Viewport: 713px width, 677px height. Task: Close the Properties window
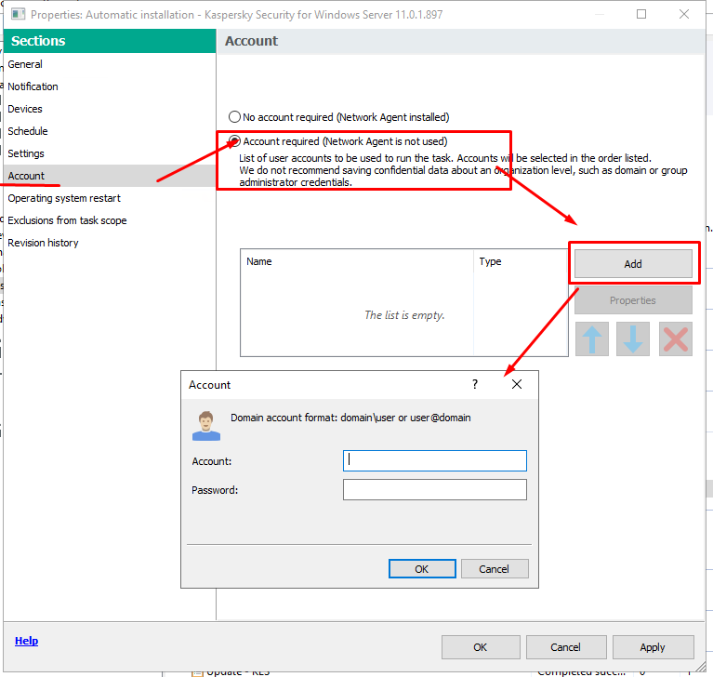(684, 15)
